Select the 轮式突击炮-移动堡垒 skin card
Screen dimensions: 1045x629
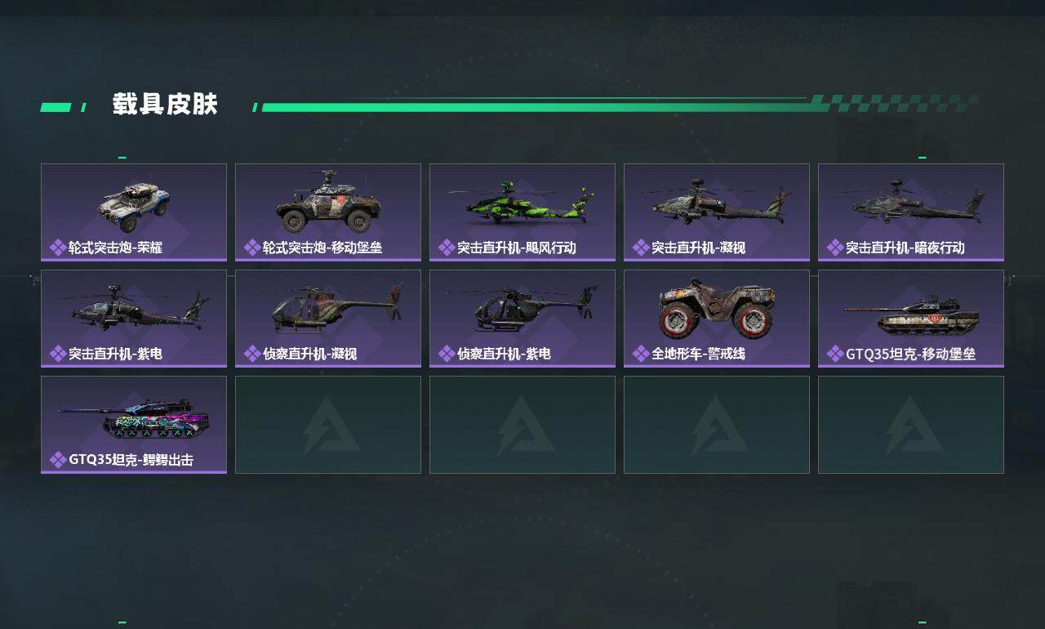(328, 212)
